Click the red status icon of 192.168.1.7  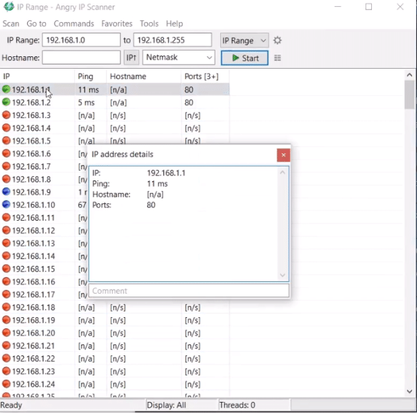(x=6, y=166)
